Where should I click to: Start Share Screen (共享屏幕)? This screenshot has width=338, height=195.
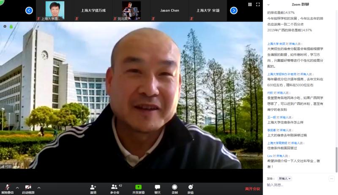coord(138,188)
